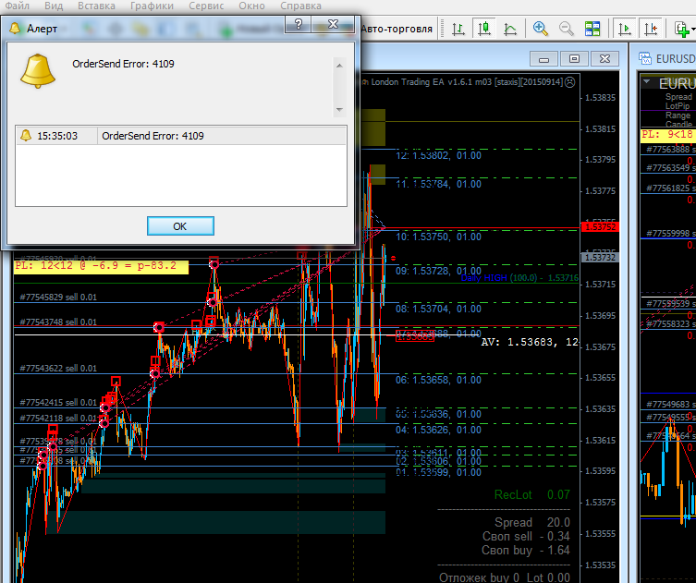
Task: Select order line #77545829 sell 0.01
Action: 58,298
